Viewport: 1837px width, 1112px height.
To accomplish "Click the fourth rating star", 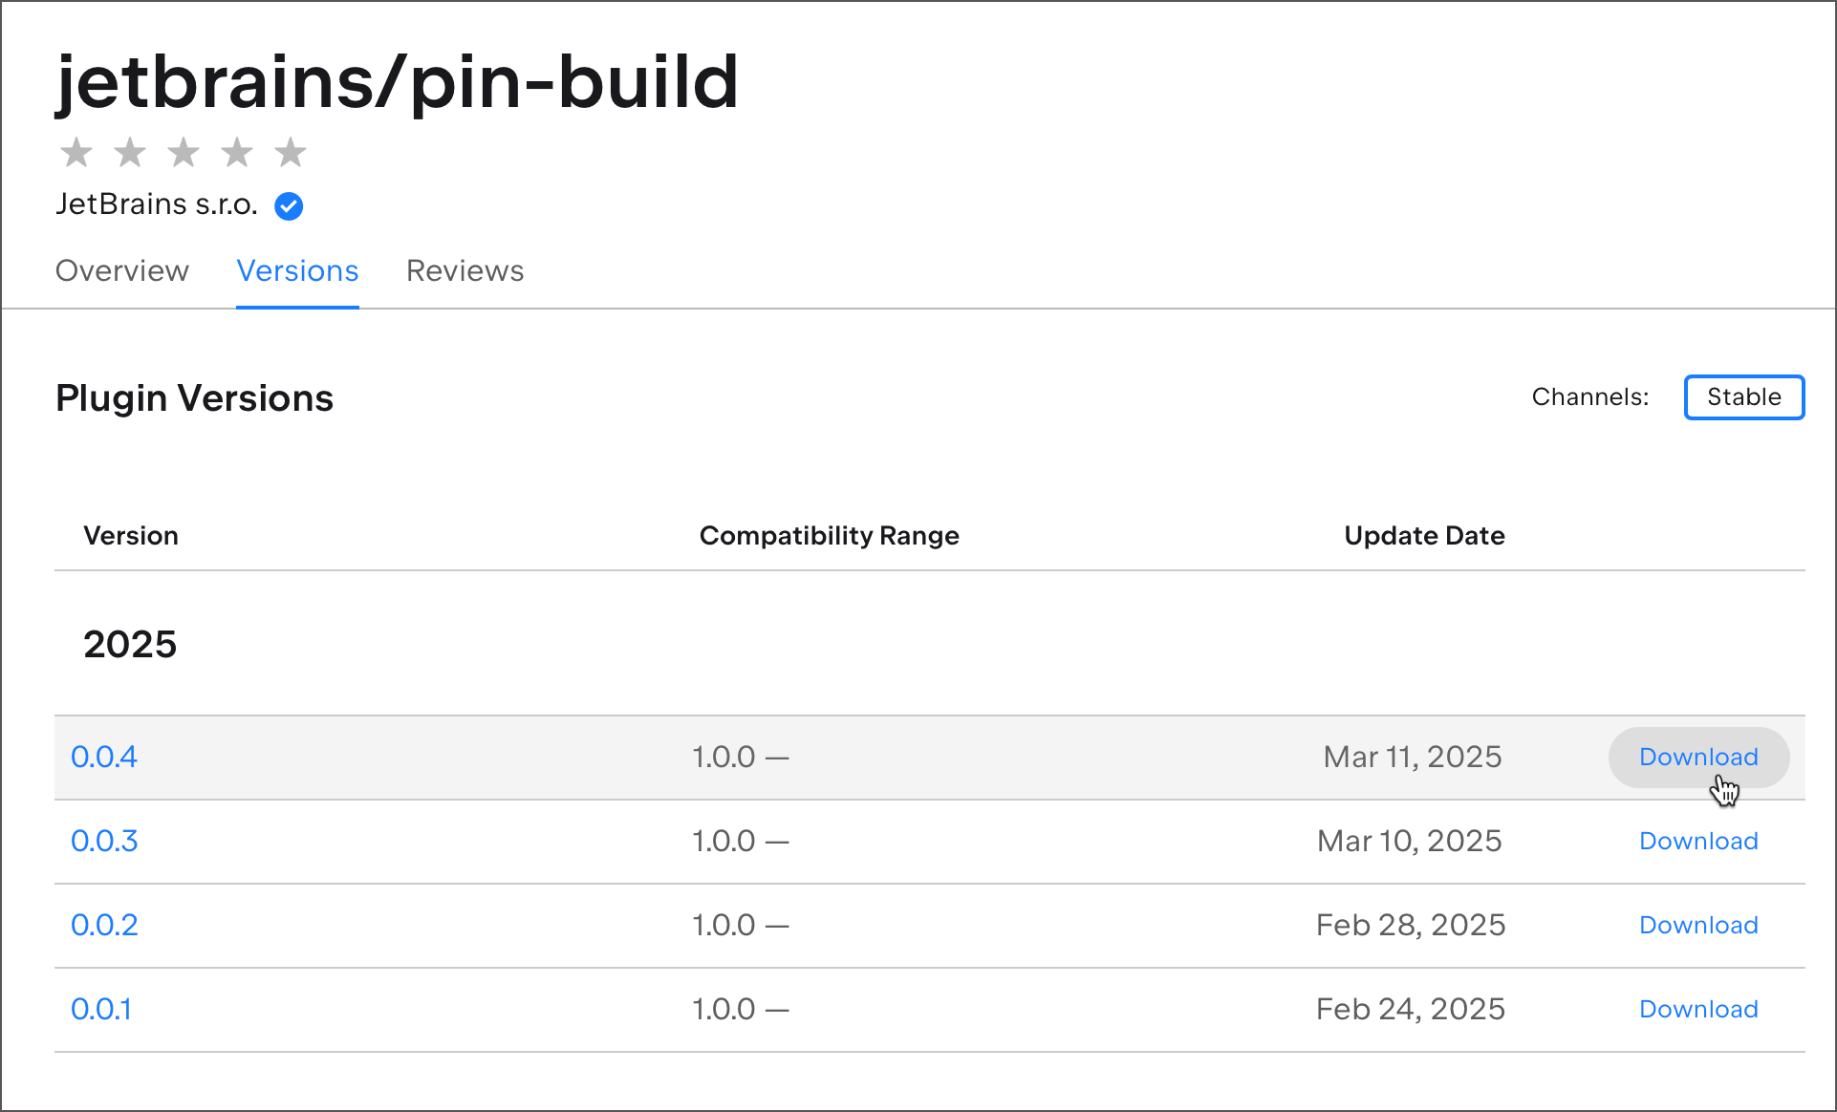I will (x=237, y=152).
